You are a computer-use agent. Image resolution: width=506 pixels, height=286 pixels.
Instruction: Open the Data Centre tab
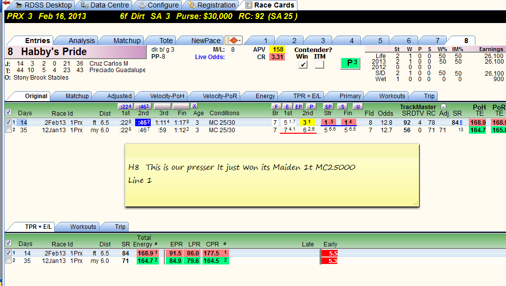[105, 5]
